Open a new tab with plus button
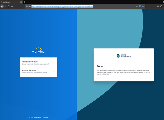 [x=24, y=2]
